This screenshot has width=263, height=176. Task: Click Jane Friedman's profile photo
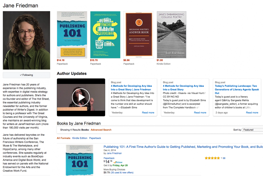pyautogui.click(x=26, y=39)
